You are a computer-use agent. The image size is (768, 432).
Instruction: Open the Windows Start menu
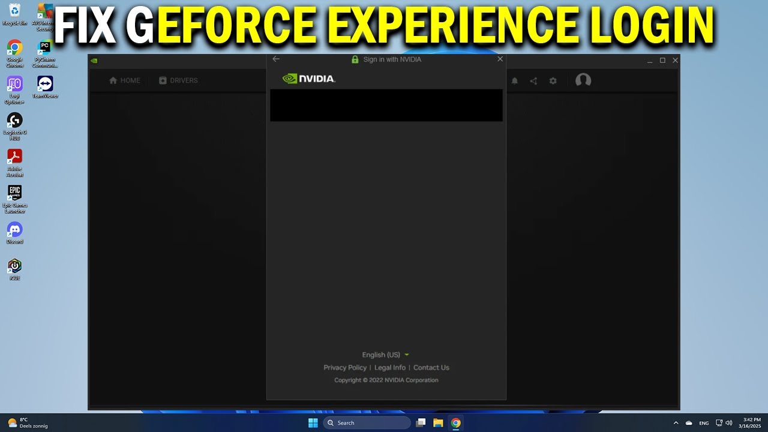(313, 423)
